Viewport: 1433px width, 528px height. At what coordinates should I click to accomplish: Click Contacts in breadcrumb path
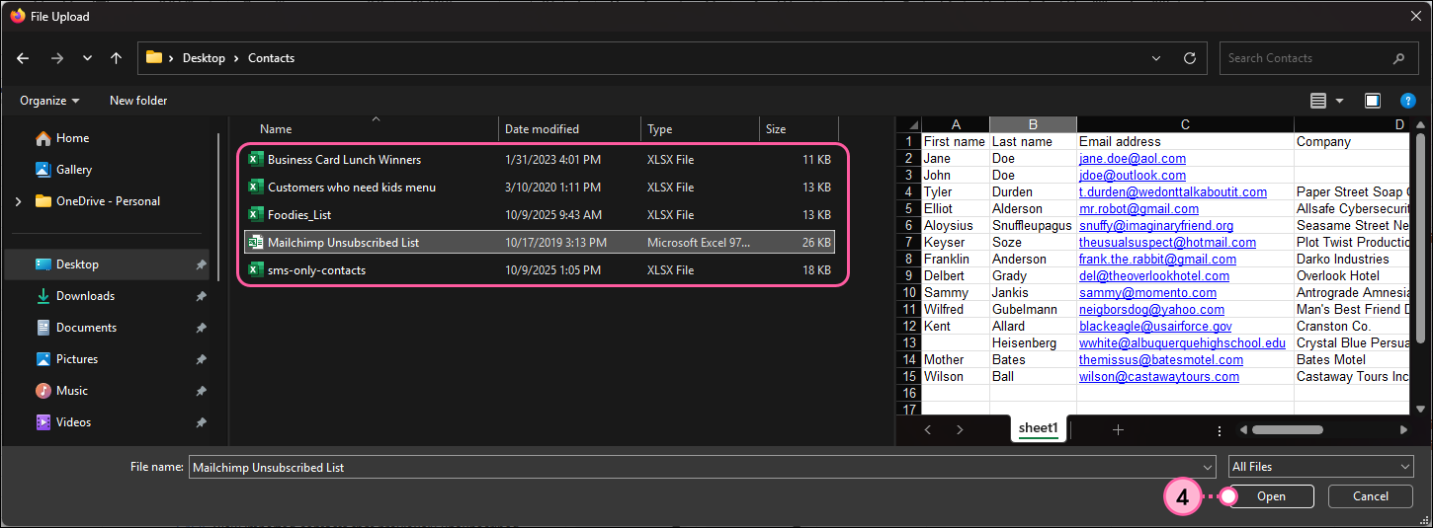tap(271, 58)
